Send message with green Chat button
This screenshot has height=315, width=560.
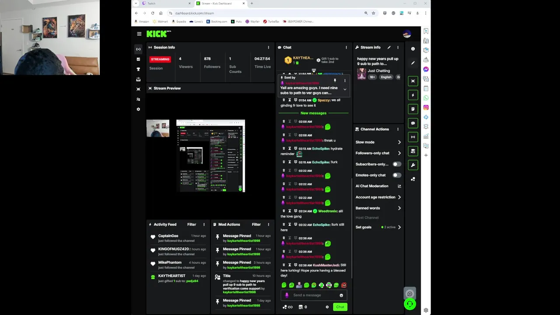tap(340, 307)
